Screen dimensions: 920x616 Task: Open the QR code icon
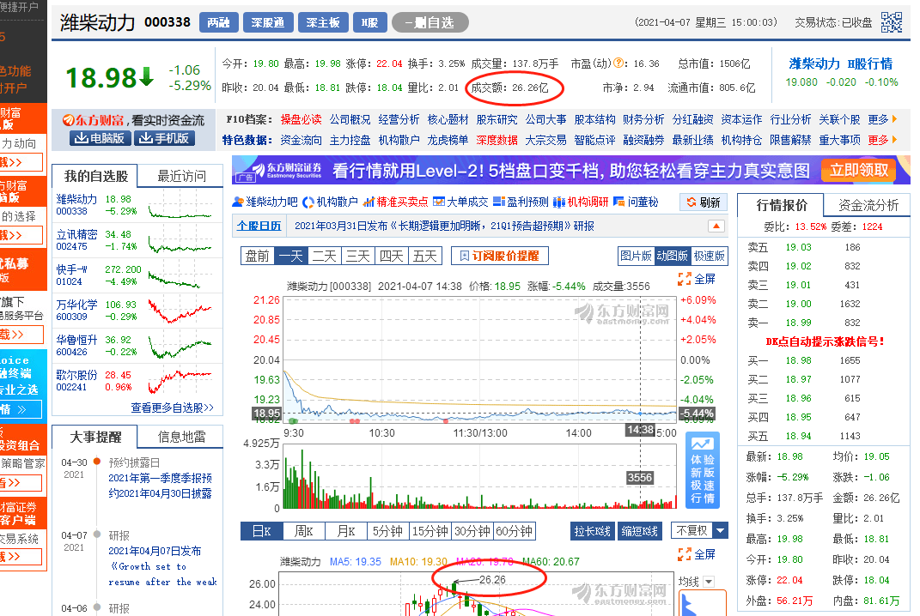click(892, 22)
